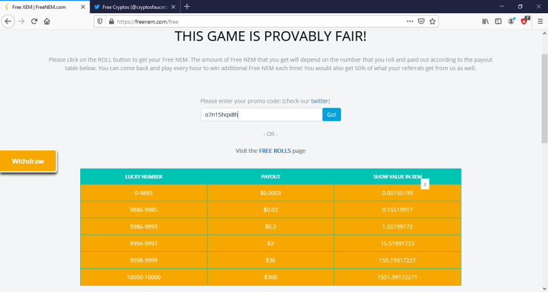
Task: Open the FREE ROLLS page link
Action: 275,151
